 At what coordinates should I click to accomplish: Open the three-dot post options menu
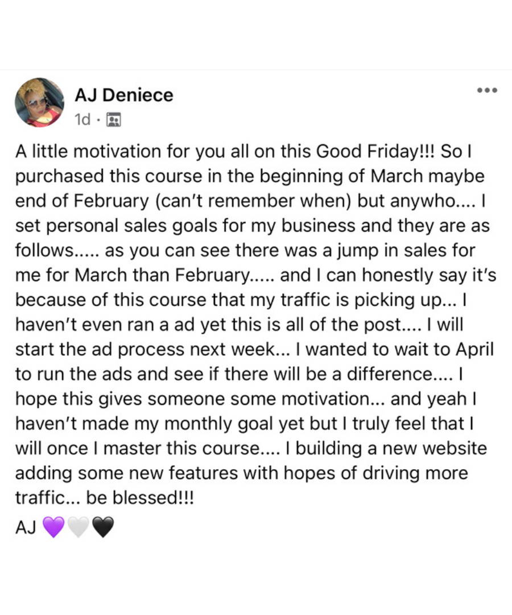[488, 90]
